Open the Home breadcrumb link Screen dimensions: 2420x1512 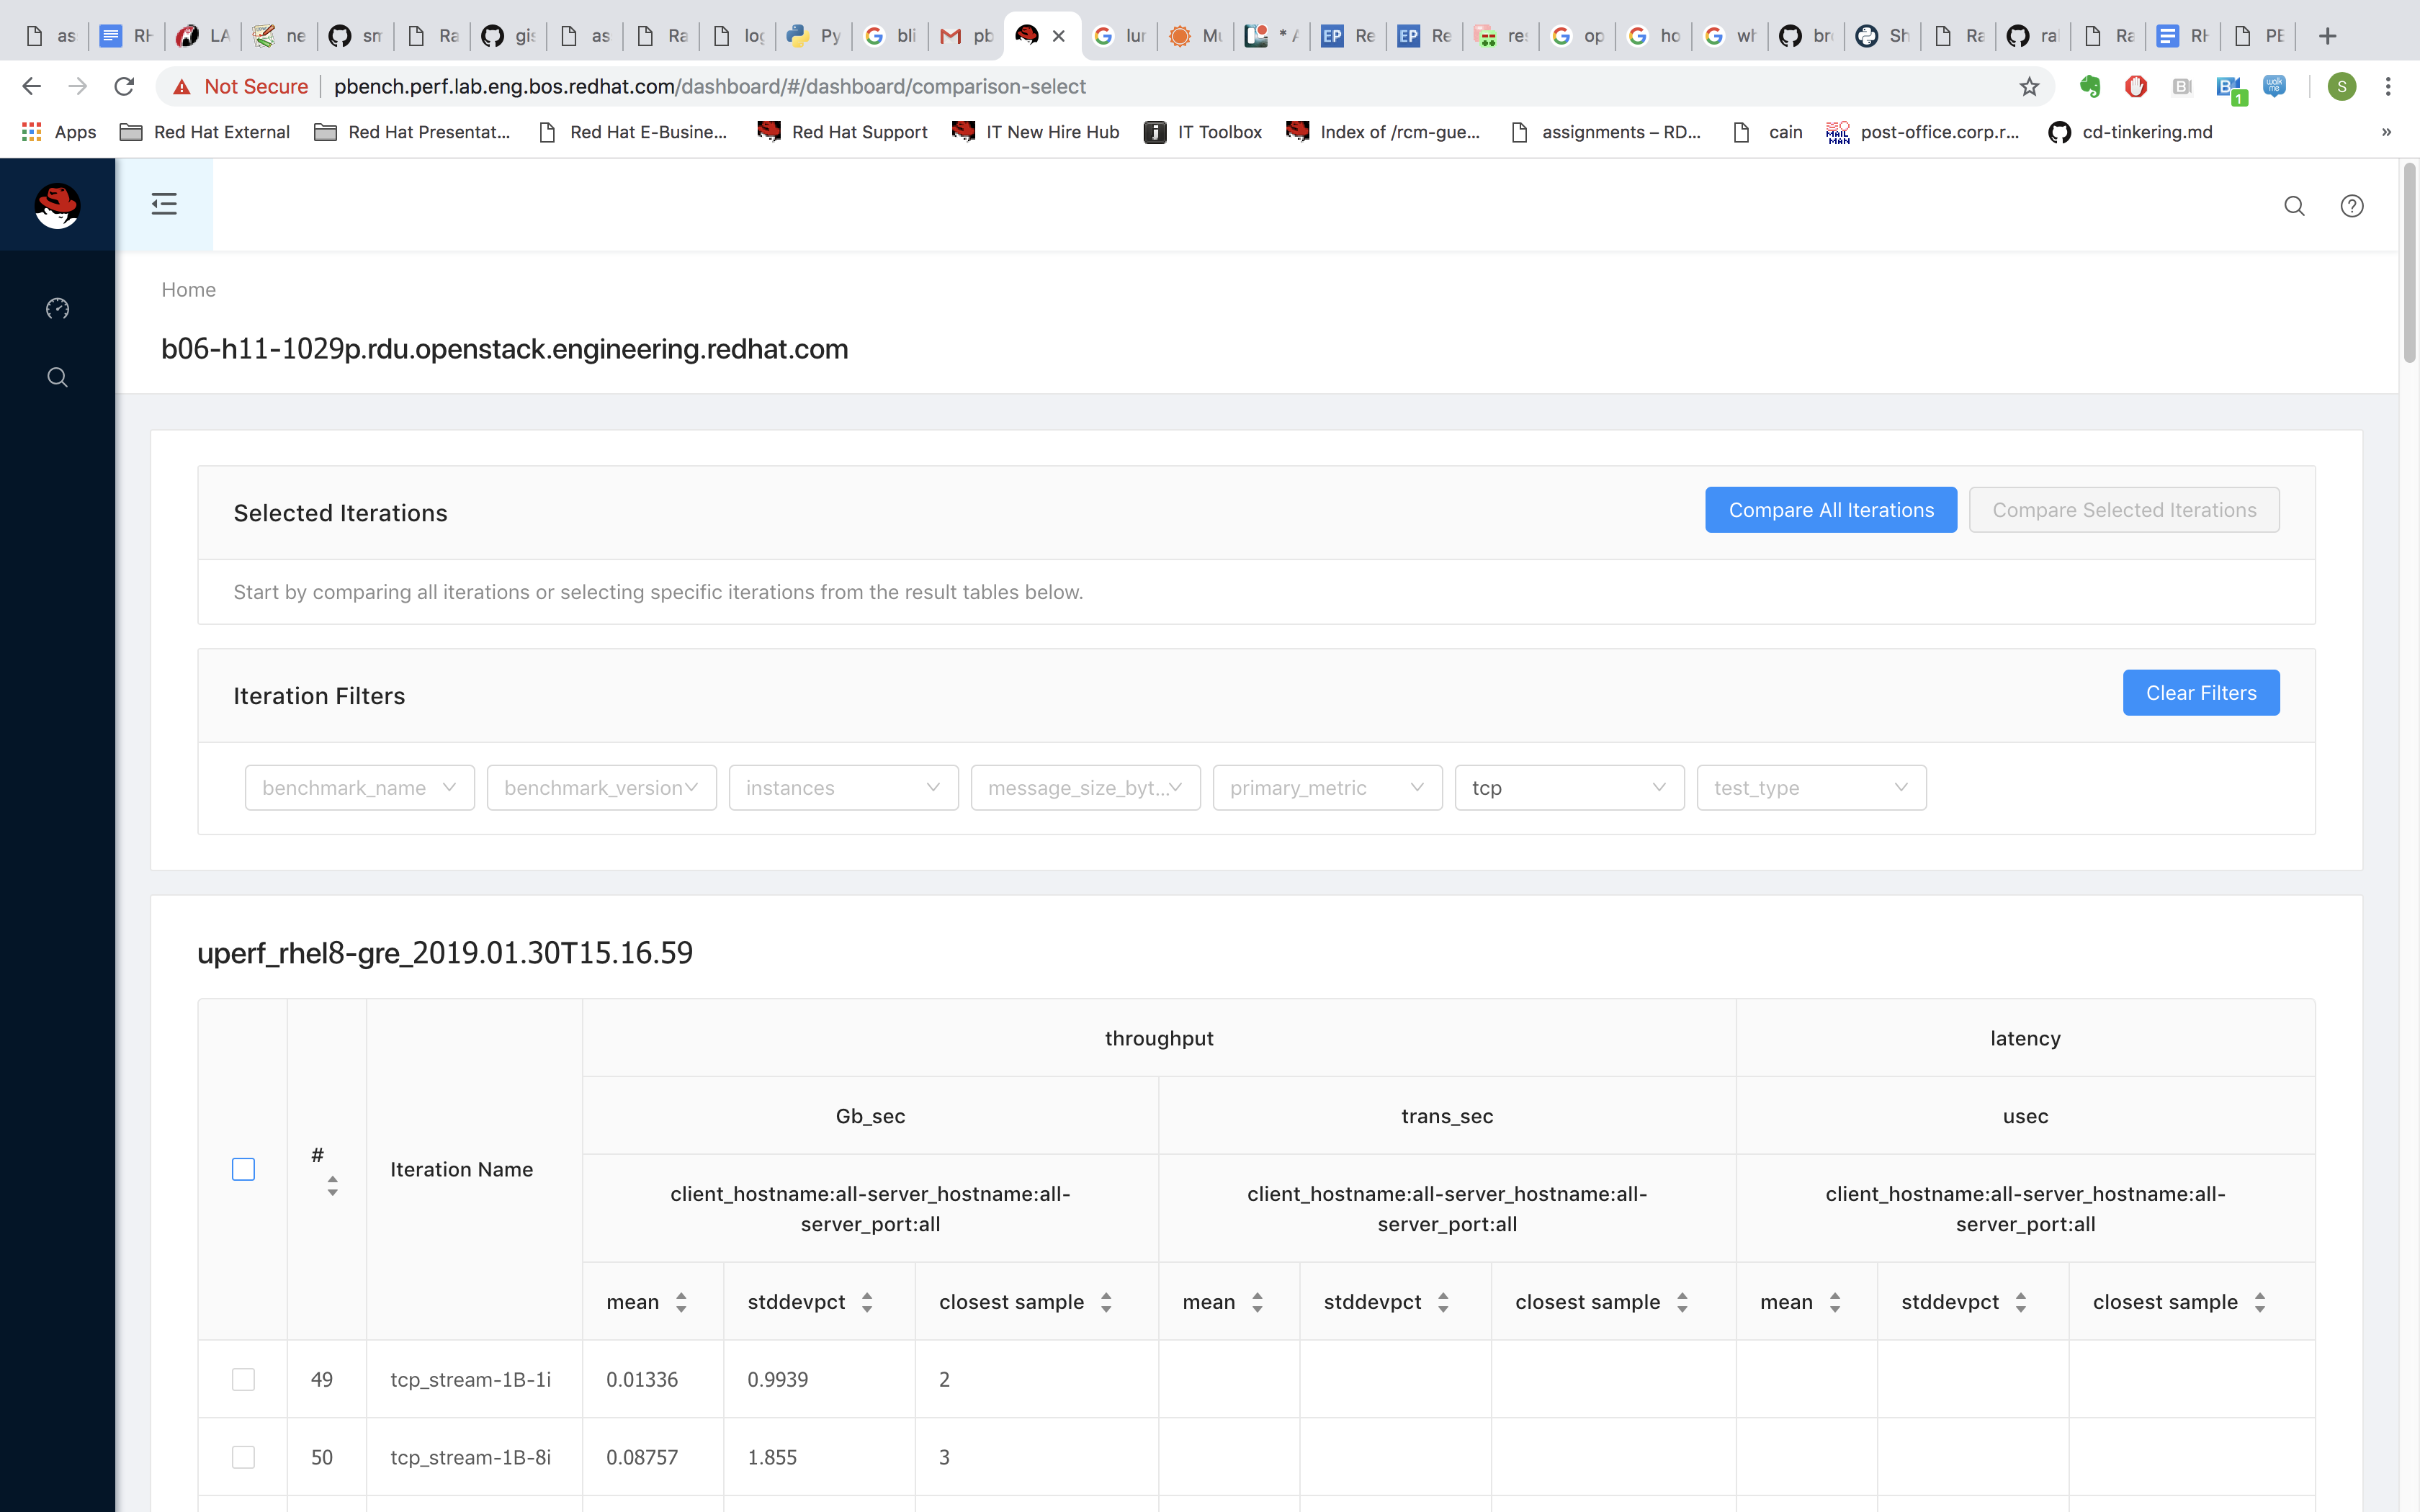tap(188, 289)
